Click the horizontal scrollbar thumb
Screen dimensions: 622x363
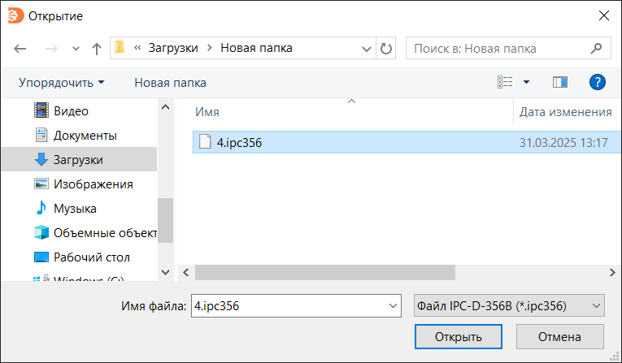pyautogui.click(x=325, y=273)
